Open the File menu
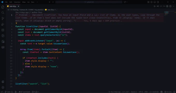This screenshot has height=93, width=176. coord(6,2)
